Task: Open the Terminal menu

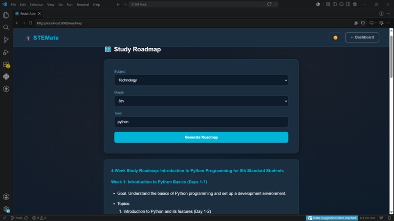Action: pyautogui.click(x=83, y=4)
